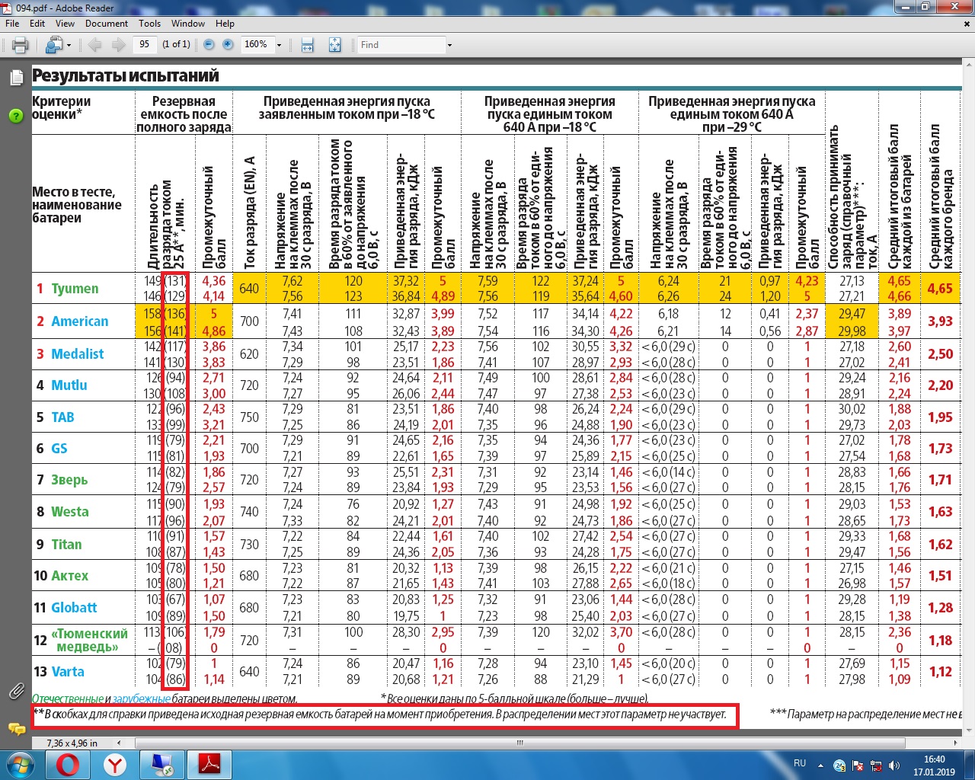
Task: Click the remote desktop computer taskbar icon
Action: coord(162,765)
